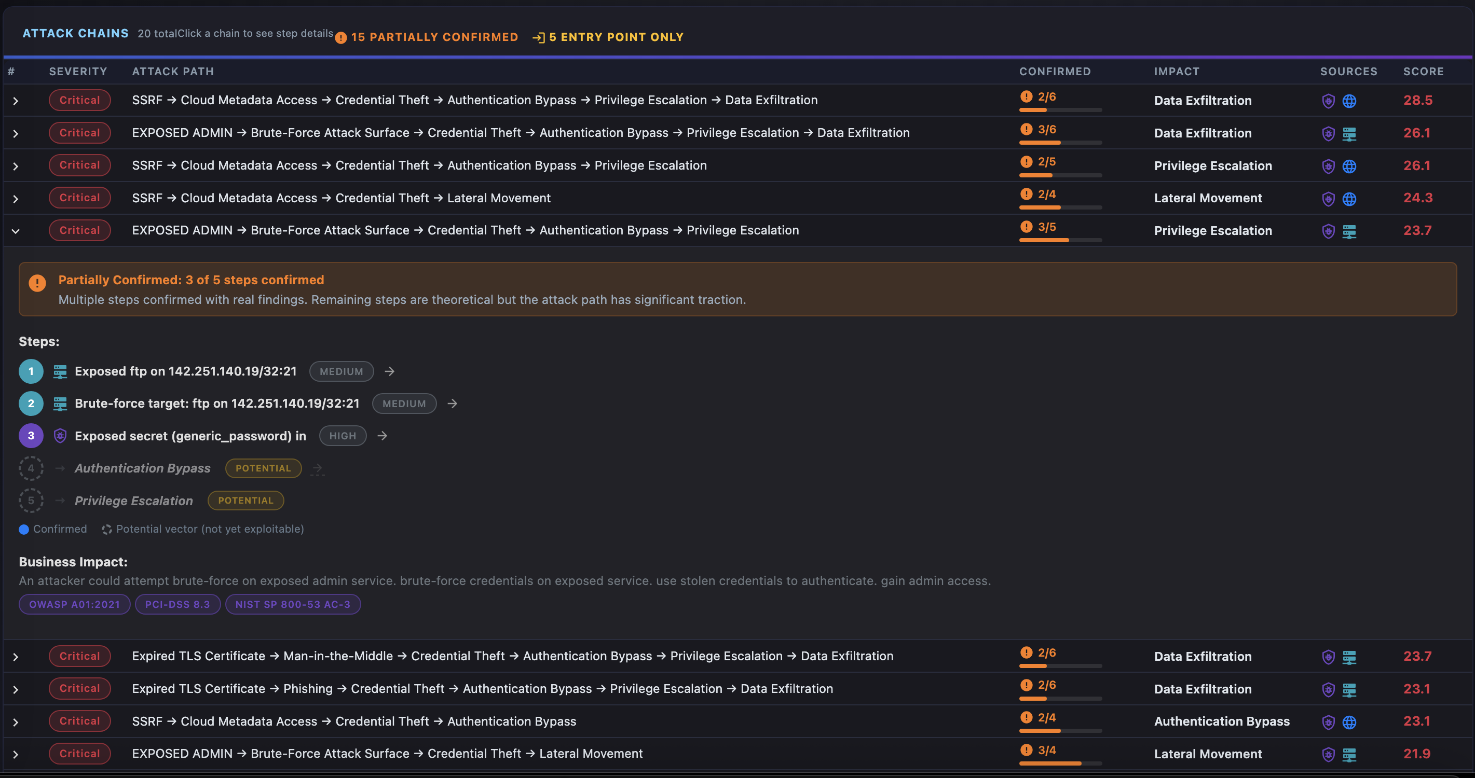Open the NIST SP 800-53 AC-3 tag

(x=293, y=605)
